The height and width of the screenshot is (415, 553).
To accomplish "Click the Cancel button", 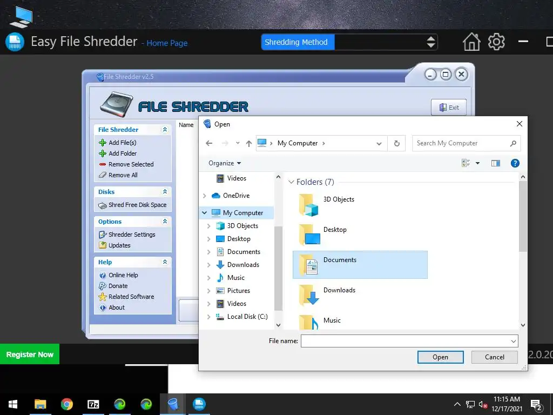I will 495,357.
